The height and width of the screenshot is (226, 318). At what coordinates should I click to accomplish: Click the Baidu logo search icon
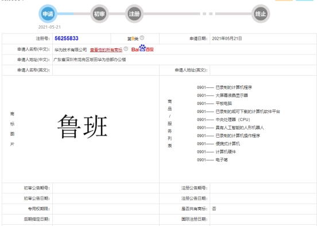click(142, 48)
